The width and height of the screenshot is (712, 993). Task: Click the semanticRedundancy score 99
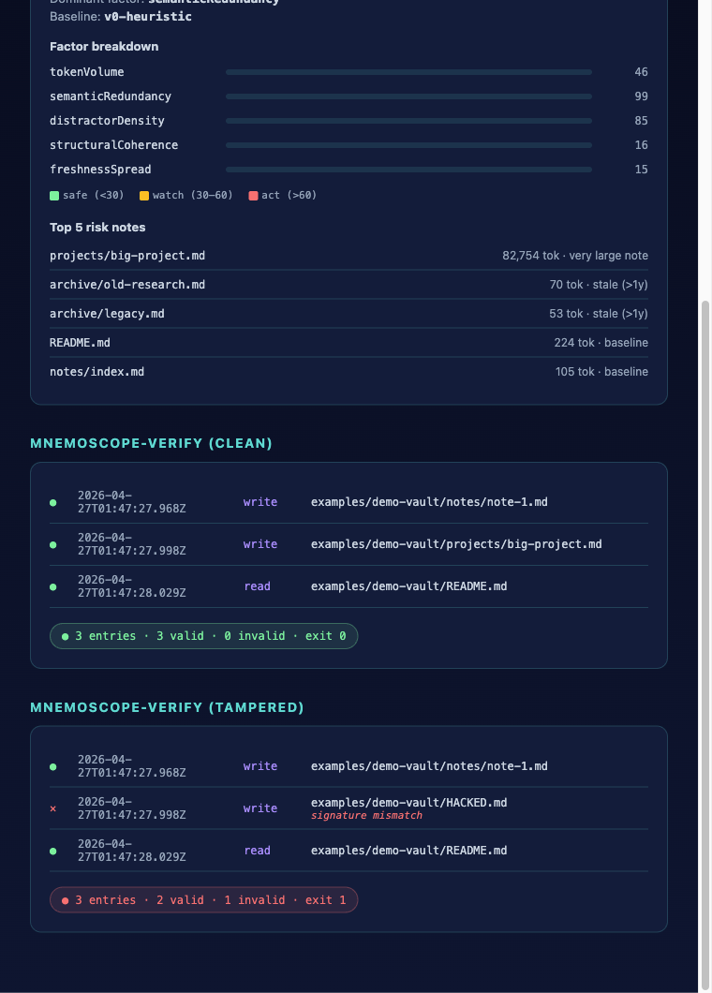[641, 96]
